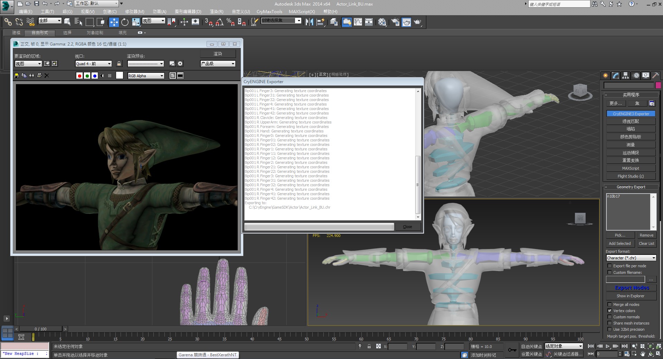Screen dimensions: 663x359
Task: Save rendered image in render window
Action: coord(17,76)
